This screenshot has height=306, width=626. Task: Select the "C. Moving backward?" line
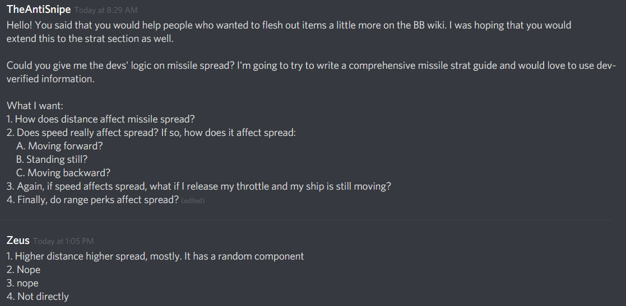(63, 173)
